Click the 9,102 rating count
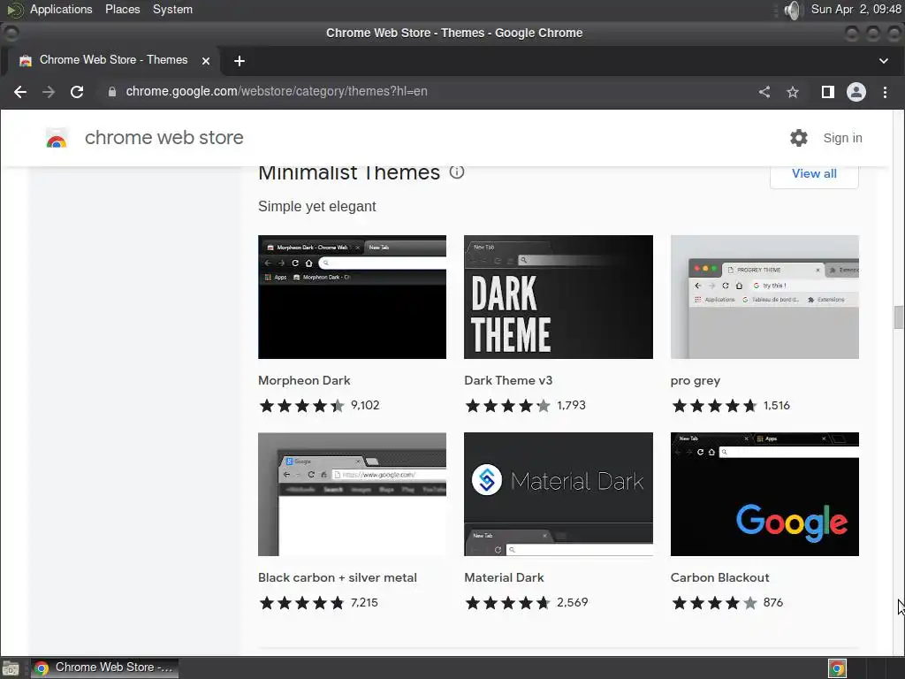905x679 pixels. click(x=365, y=405)
